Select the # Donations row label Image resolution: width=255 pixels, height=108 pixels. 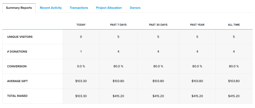(x=17, y=52)
